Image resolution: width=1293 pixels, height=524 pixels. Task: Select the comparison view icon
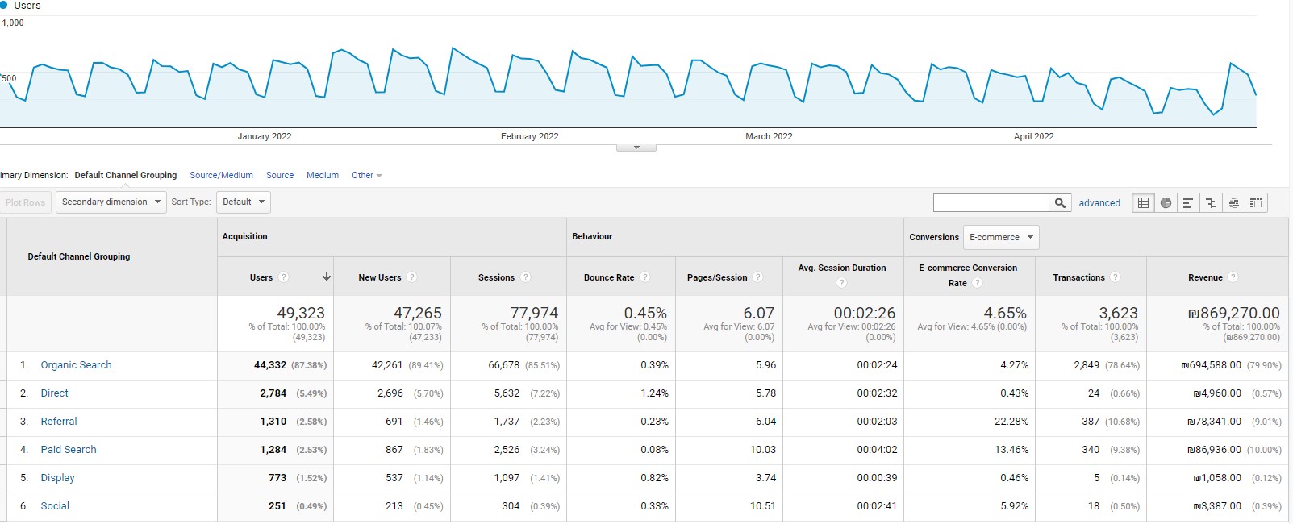(1211, 203)
